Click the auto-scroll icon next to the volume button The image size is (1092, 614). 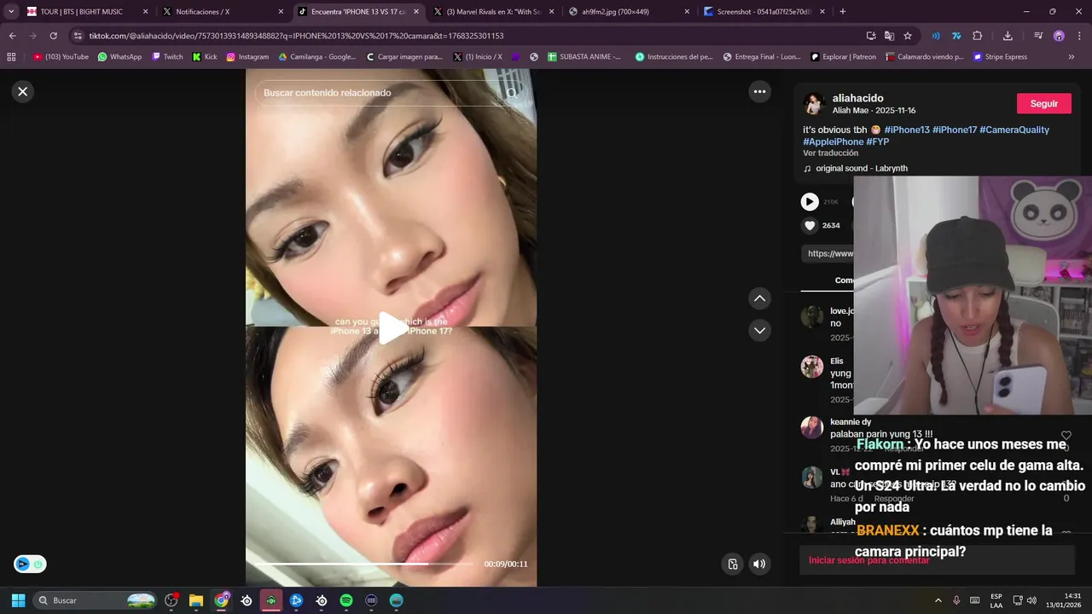click(x=732, y=564)
